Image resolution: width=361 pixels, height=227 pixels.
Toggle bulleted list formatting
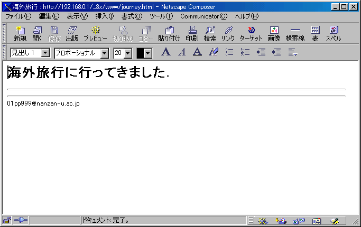[x=229, y=52]
